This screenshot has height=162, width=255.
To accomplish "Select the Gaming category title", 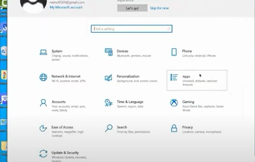I will (188, 102).
